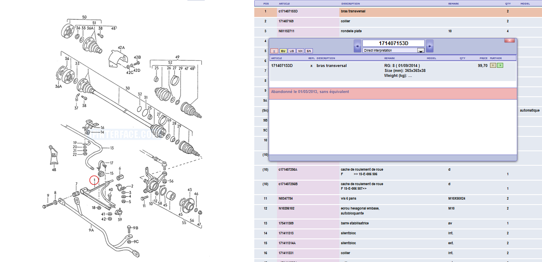Viewport: 542px width, 262px height.
Task: Click callout 9C on the diagram
Action: pos(136,242)
